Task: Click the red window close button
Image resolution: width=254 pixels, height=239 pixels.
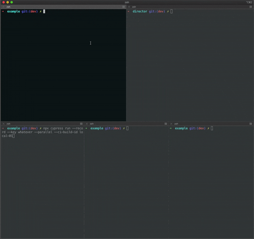Action: (3, 2)
